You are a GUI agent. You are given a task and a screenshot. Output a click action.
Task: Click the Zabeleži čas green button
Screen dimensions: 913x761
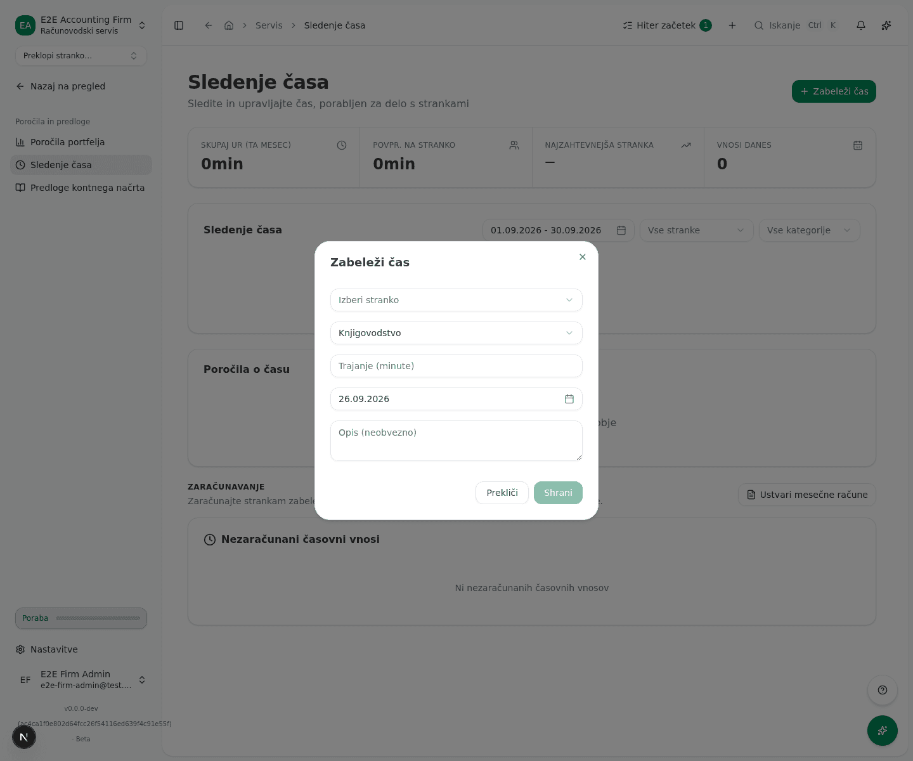834,91
